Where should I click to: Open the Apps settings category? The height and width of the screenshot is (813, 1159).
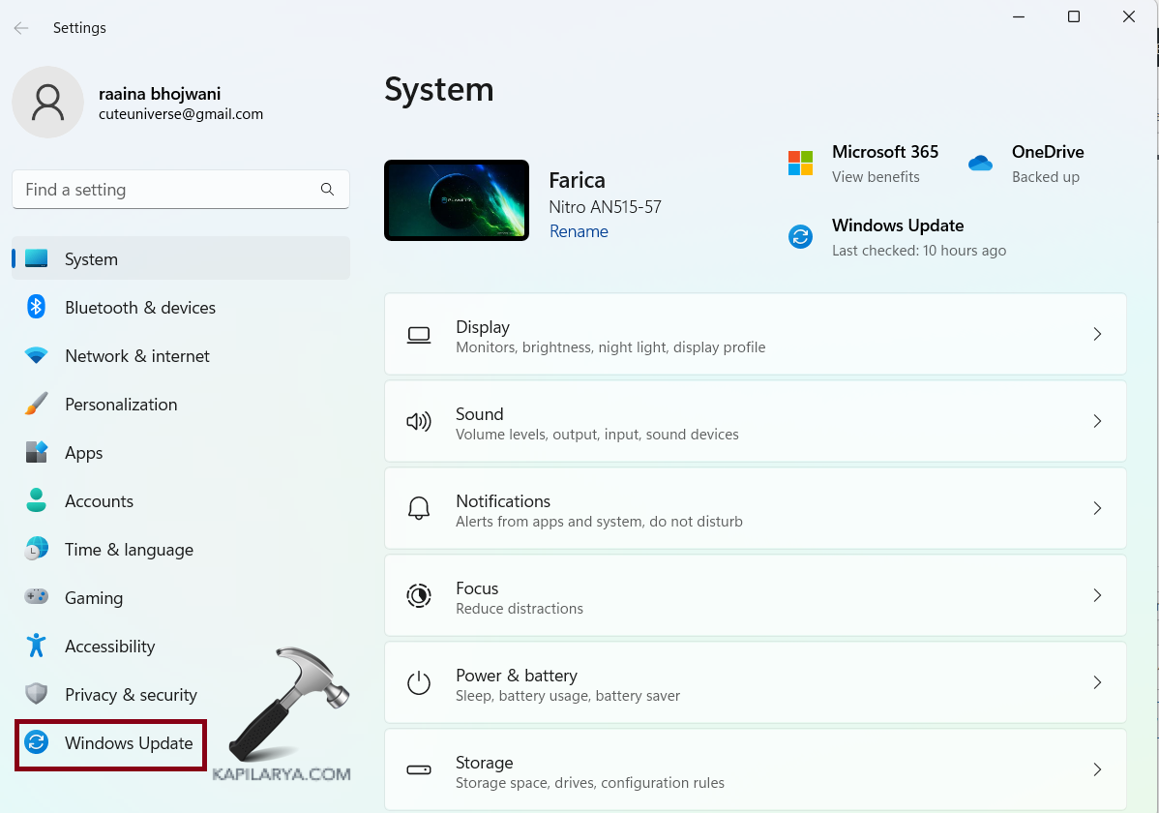[x=83, y=453]
